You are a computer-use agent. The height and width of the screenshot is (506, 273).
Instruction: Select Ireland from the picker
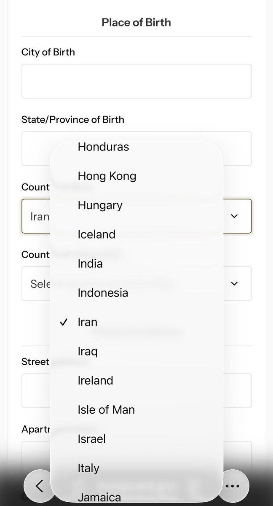[95, 380]
